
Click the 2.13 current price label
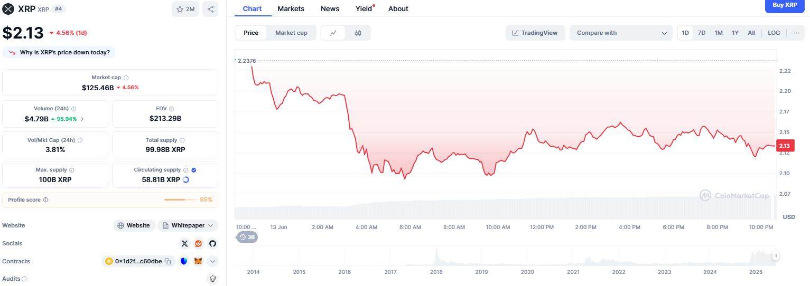tap(784, 146)
